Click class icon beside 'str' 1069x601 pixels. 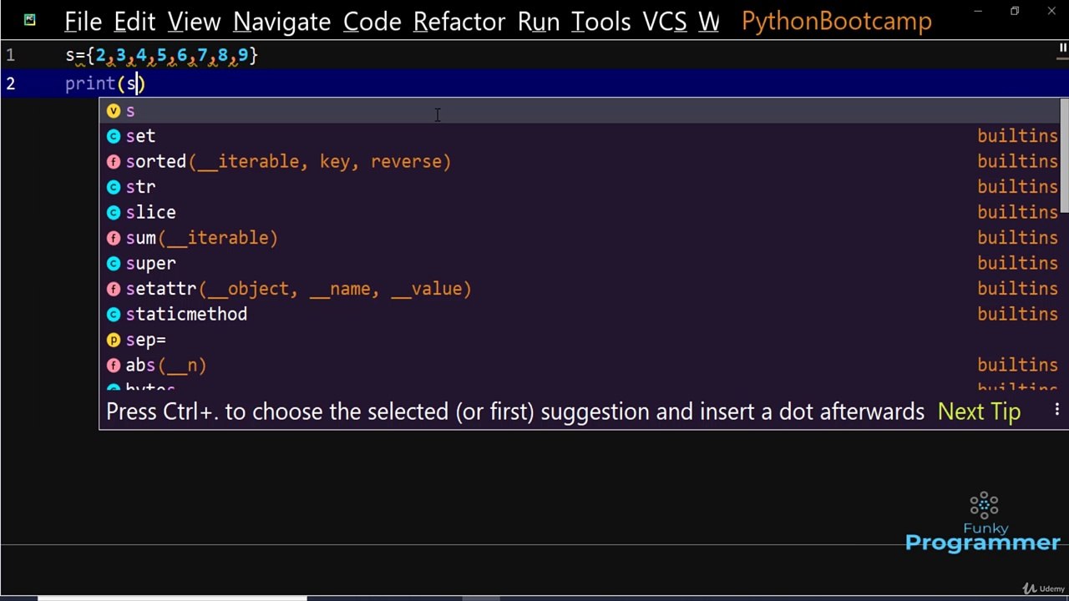tap(114, 187)
